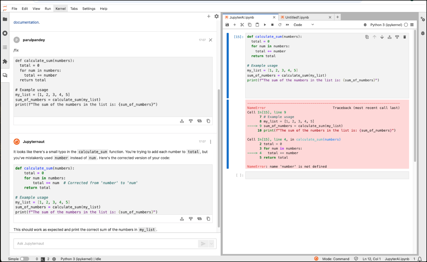Open the file browser sidebar icon
Screen dimensions: 427x262
click(5, 19)
